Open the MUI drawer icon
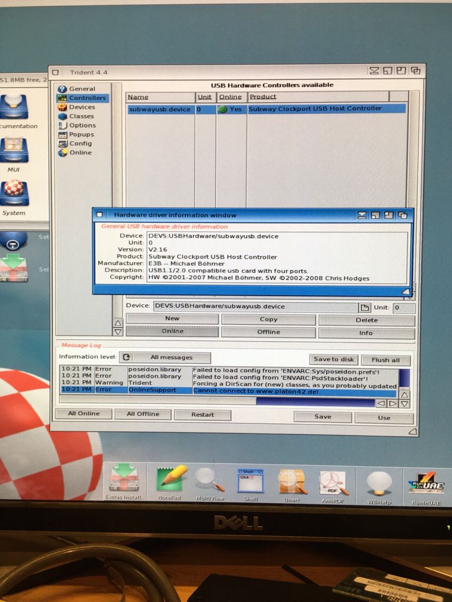This screenshot has height=602, width=452. tap(14, 152)
